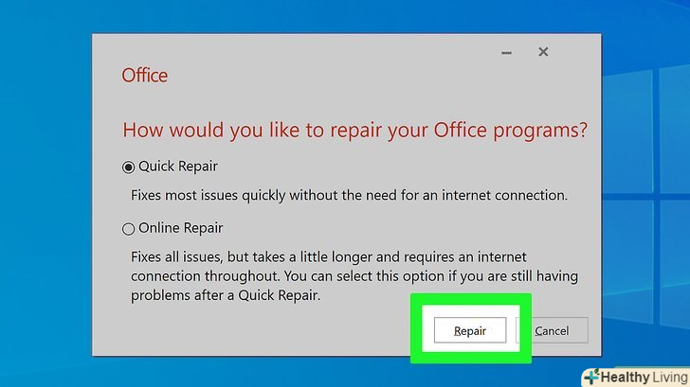Cancel the Office repair dialog
The height and width of the screenshot is (387, 690).
click(552, 330)
